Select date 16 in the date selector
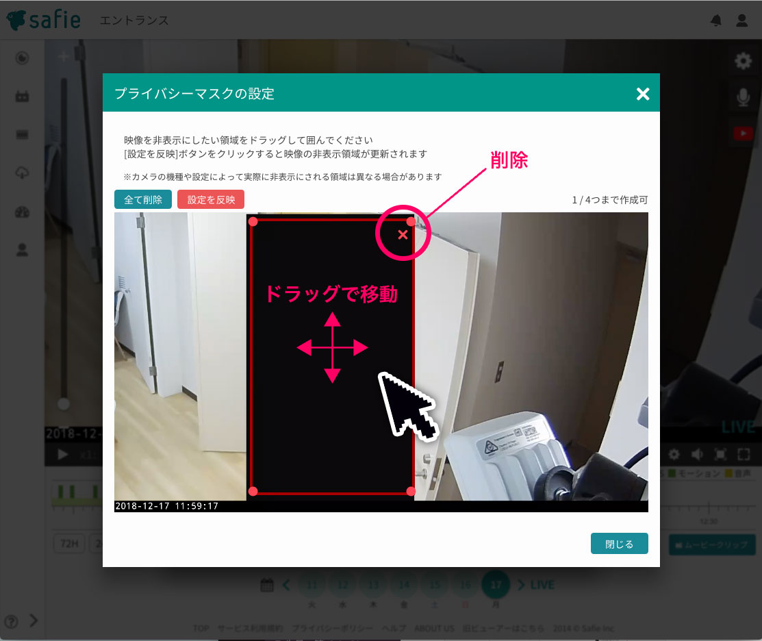 pyautogui.click(x=465, y=585)
